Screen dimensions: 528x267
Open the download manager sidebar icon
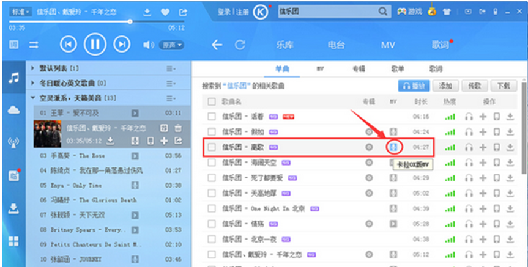point(14,208)
